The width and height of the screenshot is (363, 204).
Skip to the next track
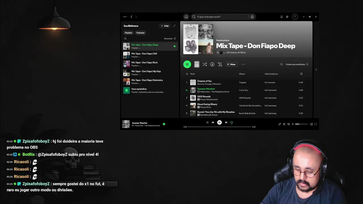click(226, 122)
